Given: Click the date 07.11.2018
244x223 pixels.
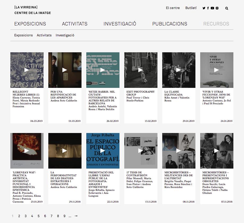Looking at the screenshot, I should pos(227,202).
